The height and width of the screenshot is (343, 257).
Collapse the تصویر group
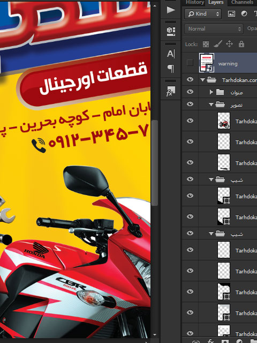tap(211, 105)
